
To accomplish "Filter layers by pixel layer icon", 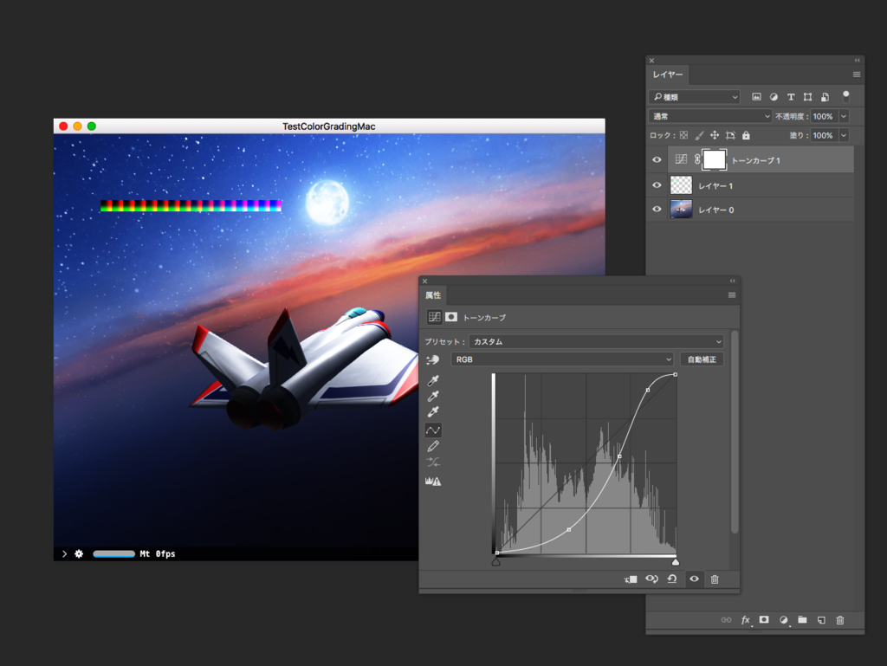I will (756, 97).
